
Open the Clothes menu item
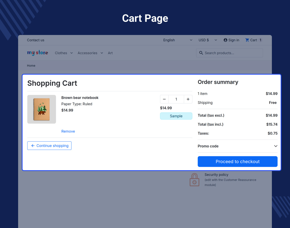tap(61, 53)
